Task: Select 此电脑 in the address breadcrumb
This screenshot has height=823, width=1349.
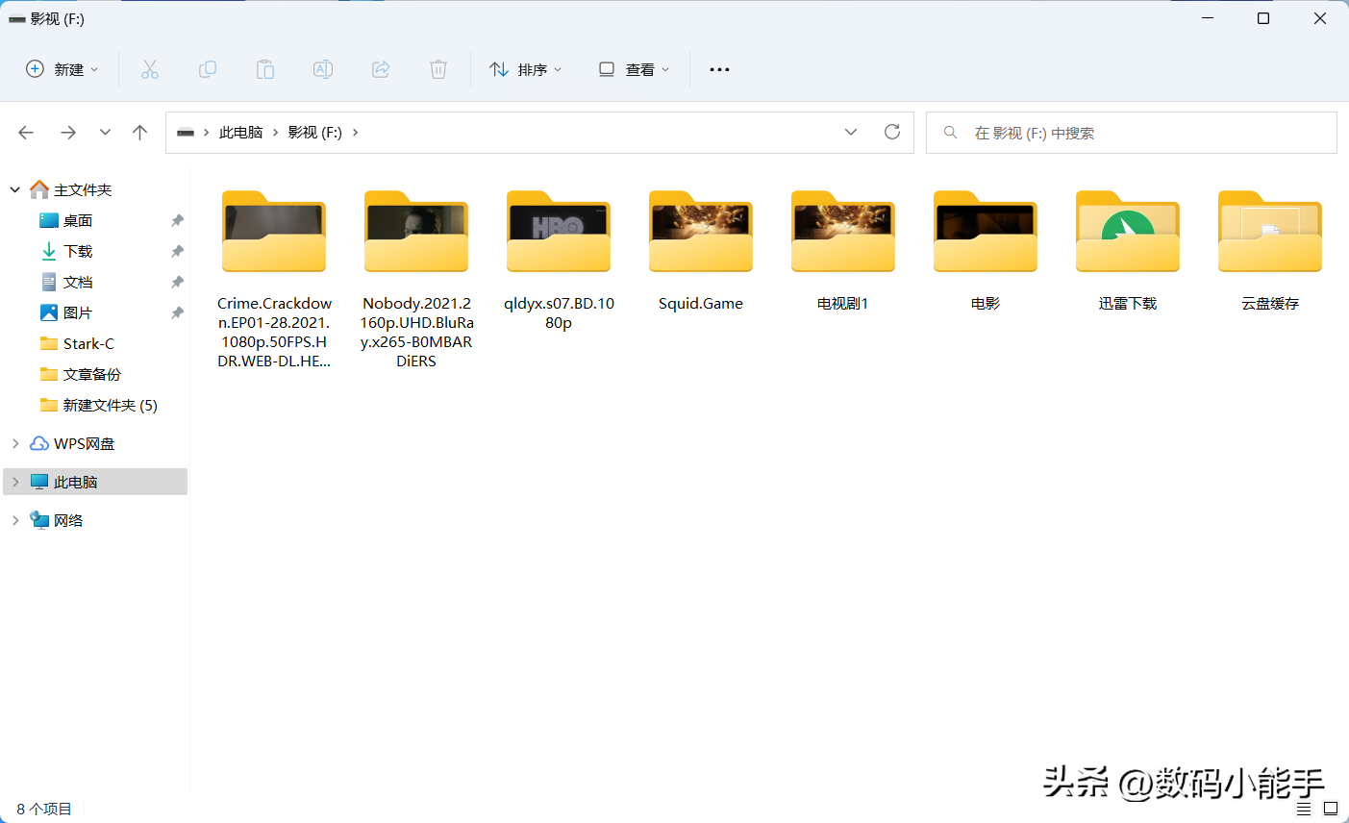Action: pos(240,133)
